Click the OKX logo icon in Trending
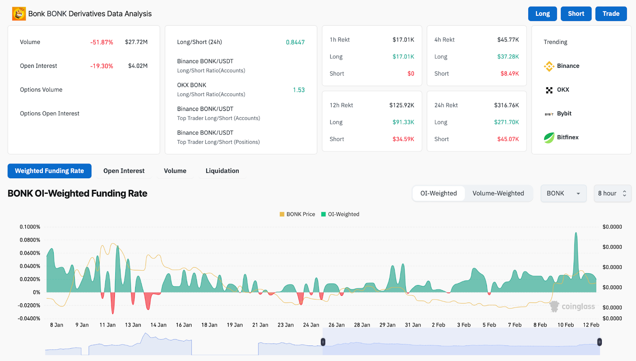Screen dimensions: 636x361 click(x=549, y=90)
